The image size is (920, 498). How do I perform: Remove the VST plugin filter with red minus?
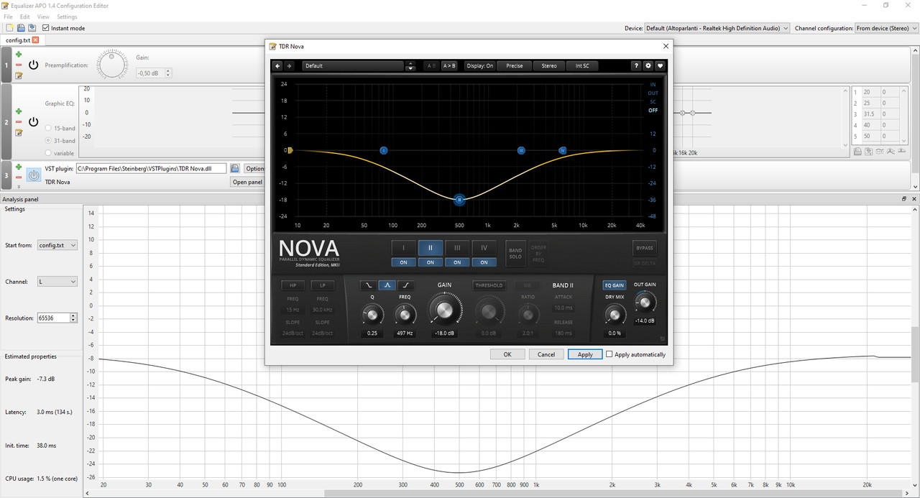point(19,176)
